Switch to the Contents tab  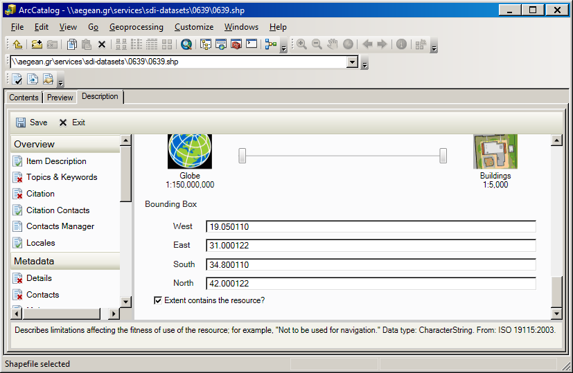coord(24,98)
